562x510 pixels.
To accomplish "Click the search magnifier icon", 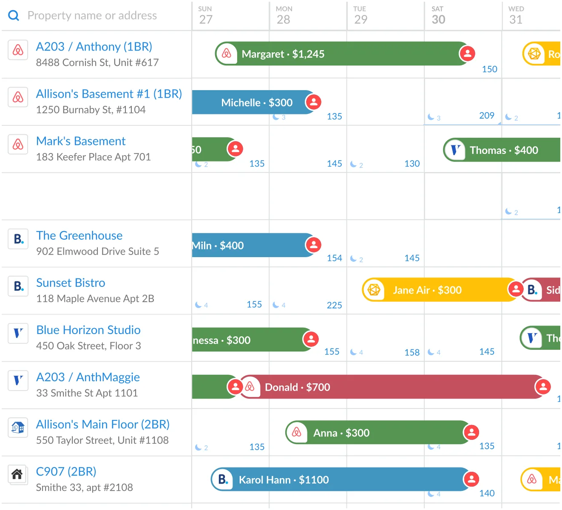I will 14,16.
